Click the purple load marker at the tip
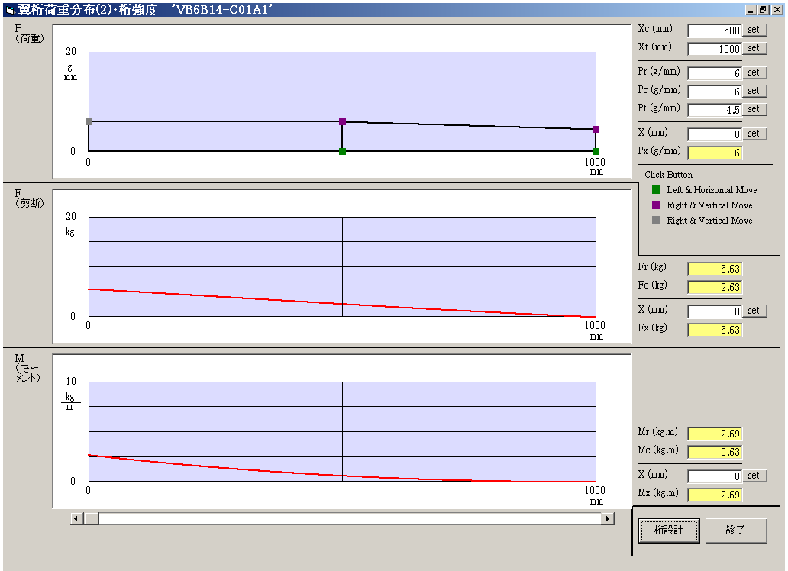788x571 pixels. [596, 130]
